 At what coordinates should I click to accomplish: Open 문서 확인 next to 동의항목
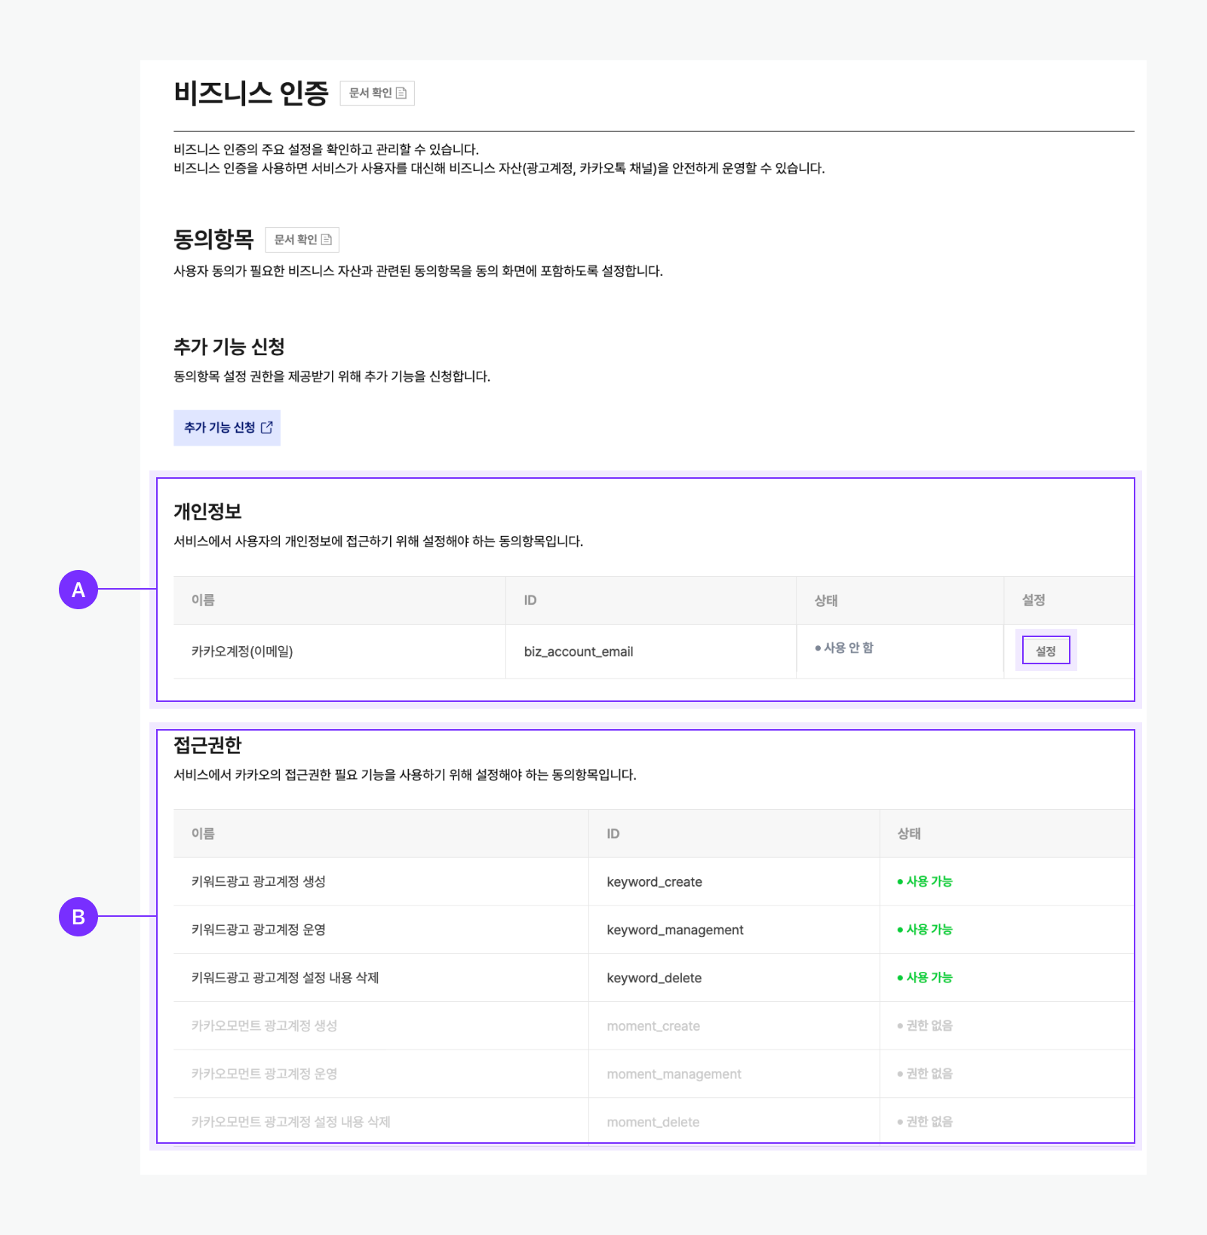(302, 240)
